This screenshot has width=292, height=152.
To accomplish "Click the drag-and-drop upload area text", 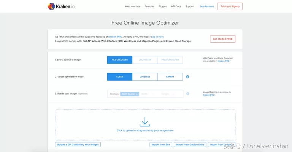I will pos(145,130).
